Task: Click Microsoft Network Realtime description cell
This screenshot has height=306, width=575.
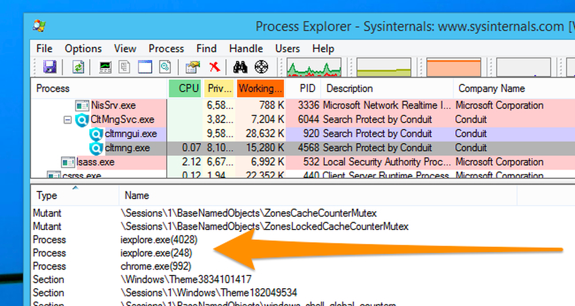Action: click(x=387, y=105)
